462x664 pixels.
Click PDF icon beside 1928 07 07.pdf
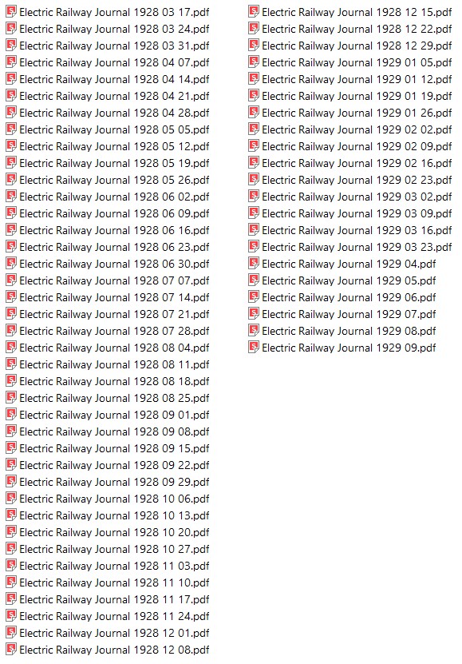tap(11, 280)
